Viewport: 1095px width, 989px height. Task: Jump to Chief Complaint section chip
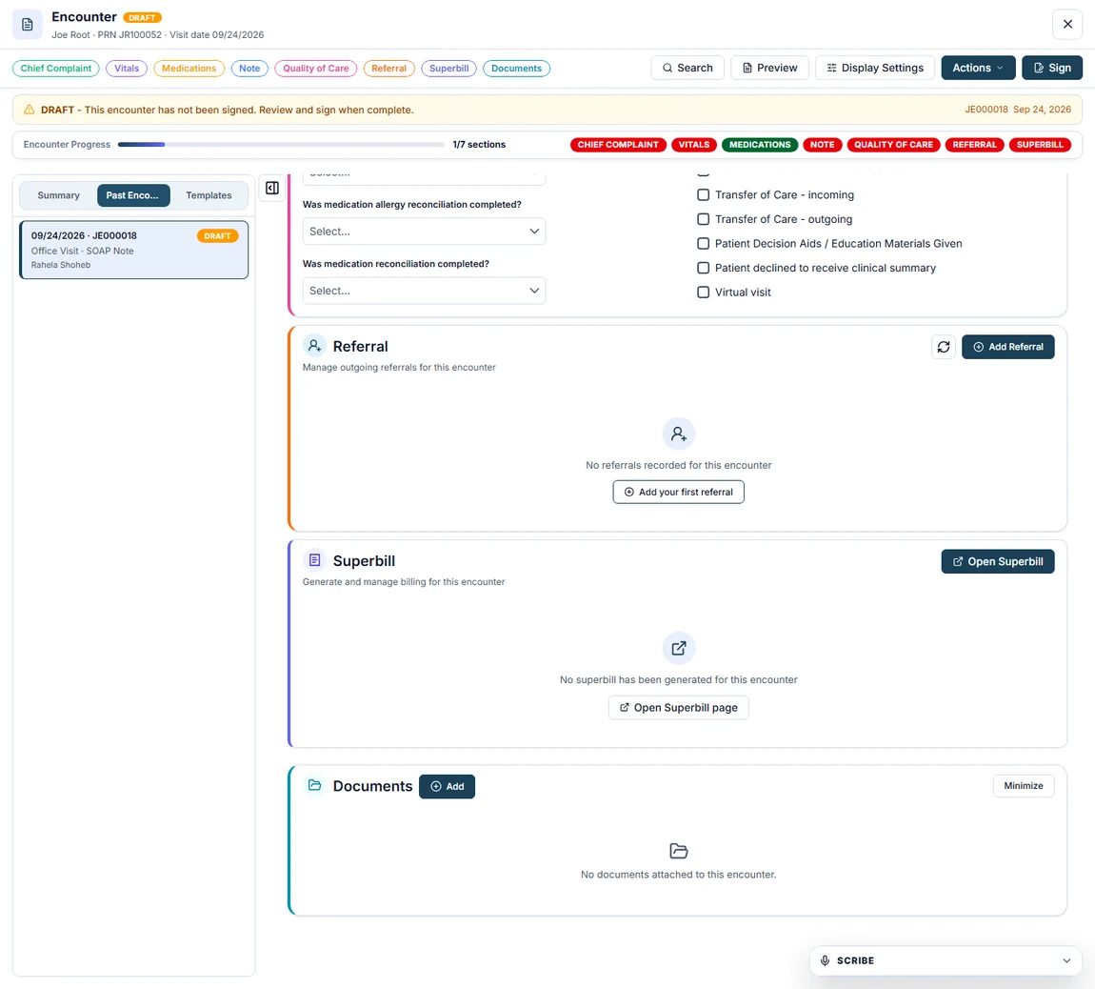pos(56,69)
